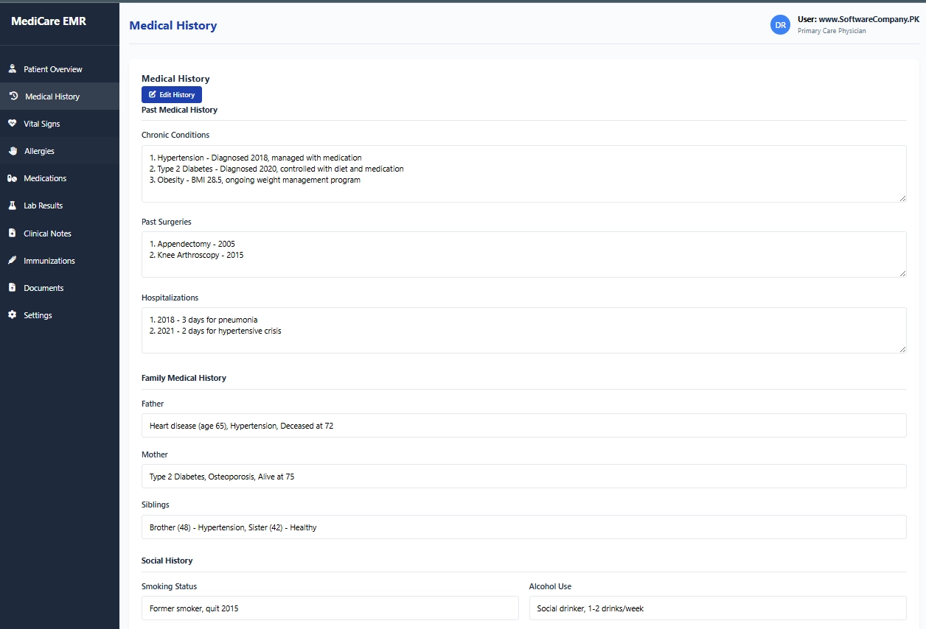The image size is (926, 629).
Task: Click the pencil icon on Edit History
Action: (153, 94)
